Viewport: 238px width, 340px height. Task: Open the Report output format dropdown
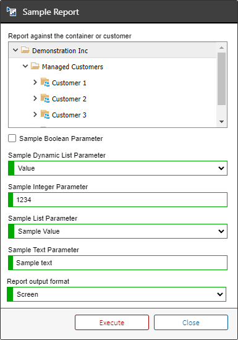point(117,294)
